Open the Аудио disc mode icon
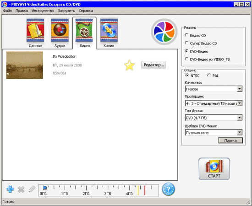The image size is (252, 206). coord(60,31)
